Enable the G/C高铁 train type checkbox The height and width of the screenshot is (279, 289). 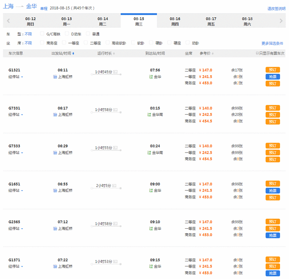(x=43, y=34)
